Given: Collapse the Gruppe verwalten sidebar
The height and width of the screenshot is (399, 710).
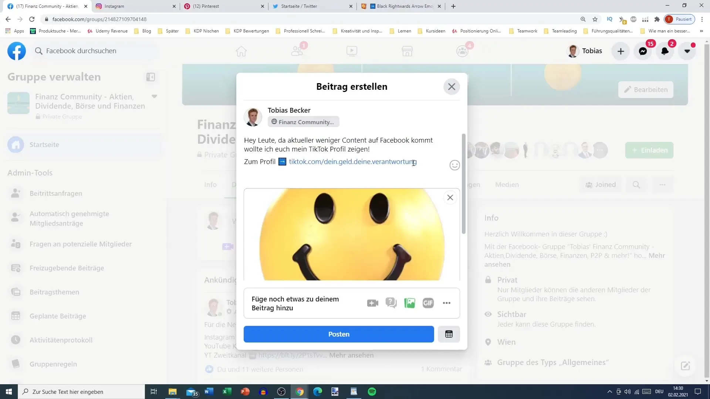Looking at the screenshot, I should 150,77.
